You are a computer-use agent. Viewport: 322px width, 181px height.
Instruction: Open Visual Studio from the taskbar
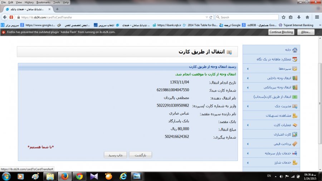[x=94, y=176]
